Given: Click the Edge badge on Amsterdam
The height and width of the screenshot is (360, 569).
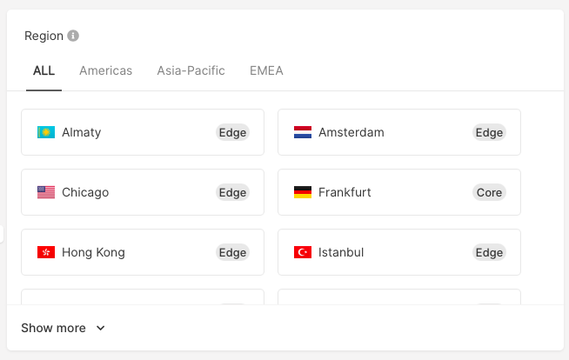Looking at the screenshot, I should point(489,132).
